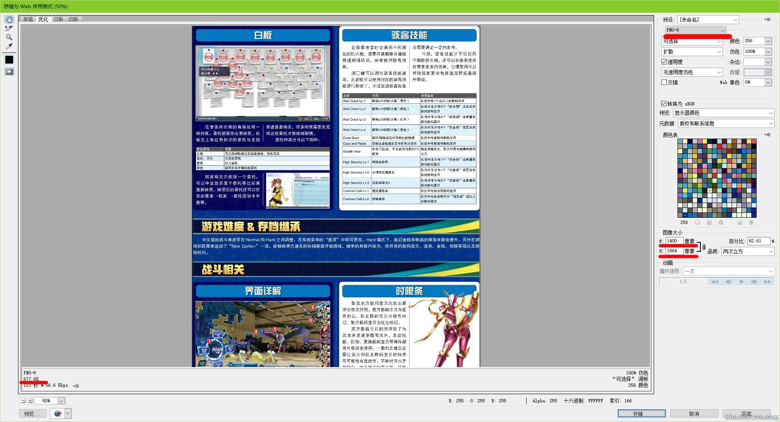The height and width of the screenshot is (422, 780).
Task: Enable the 交错 interlaced checkbox
Action: [664, 82]
